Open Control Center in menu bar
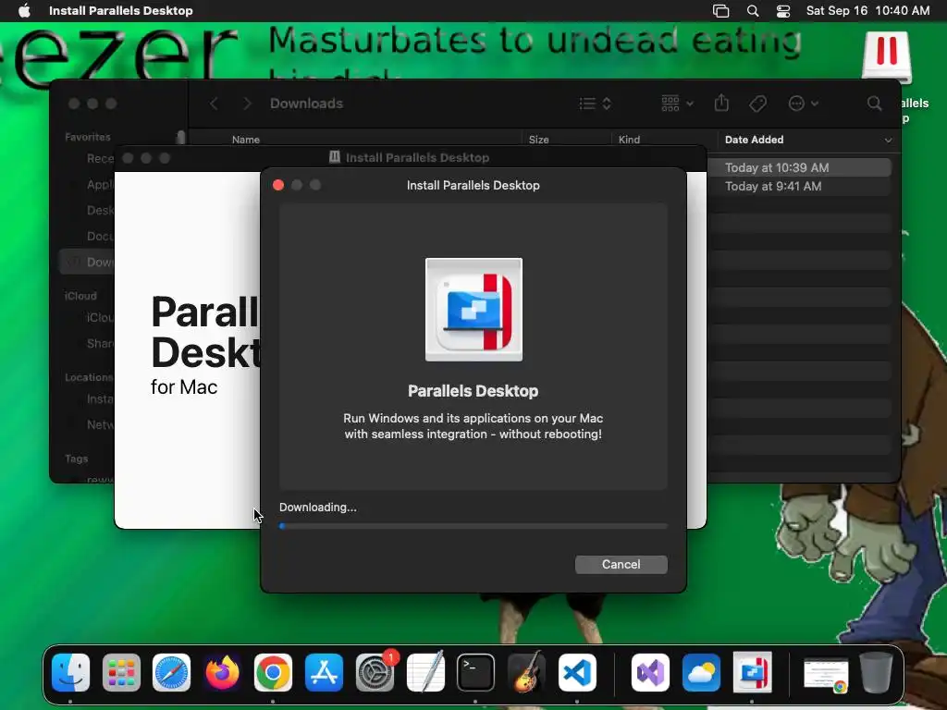 coord(783,10)
